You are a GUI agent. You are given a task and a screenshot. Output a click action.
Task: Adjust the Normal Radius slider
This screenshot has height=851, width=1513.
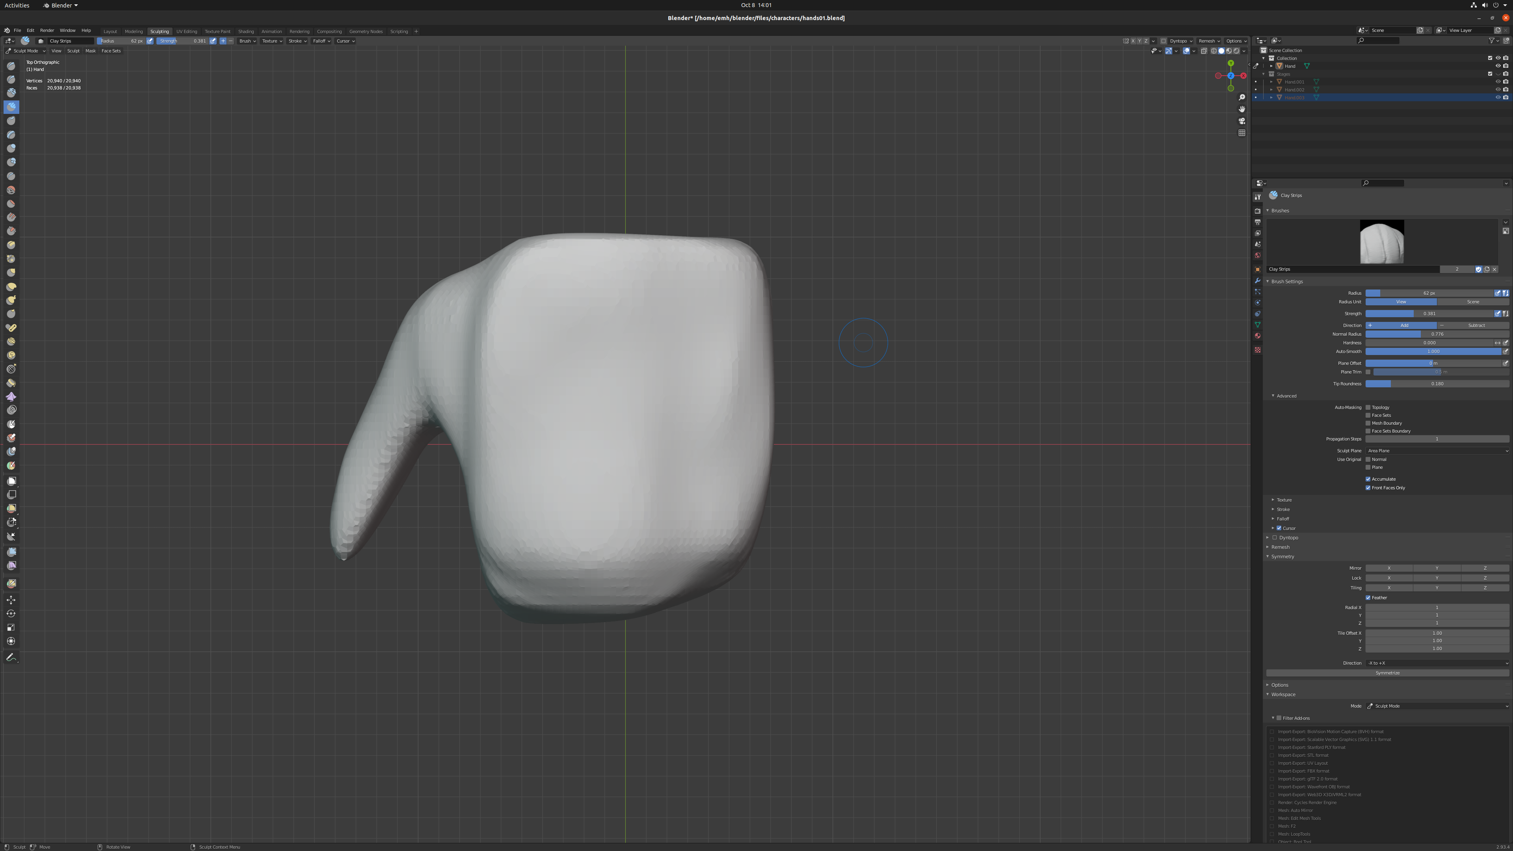click(1437, 334)
